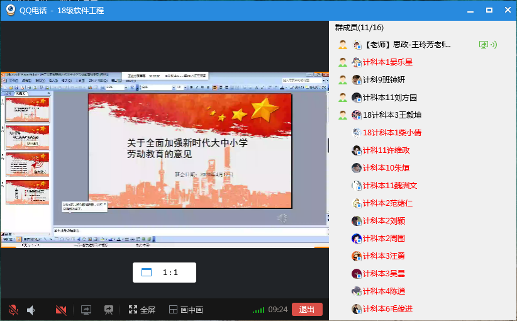Unmute the microphone in the call toolbar
517x321 pixels.
[13, 310]
